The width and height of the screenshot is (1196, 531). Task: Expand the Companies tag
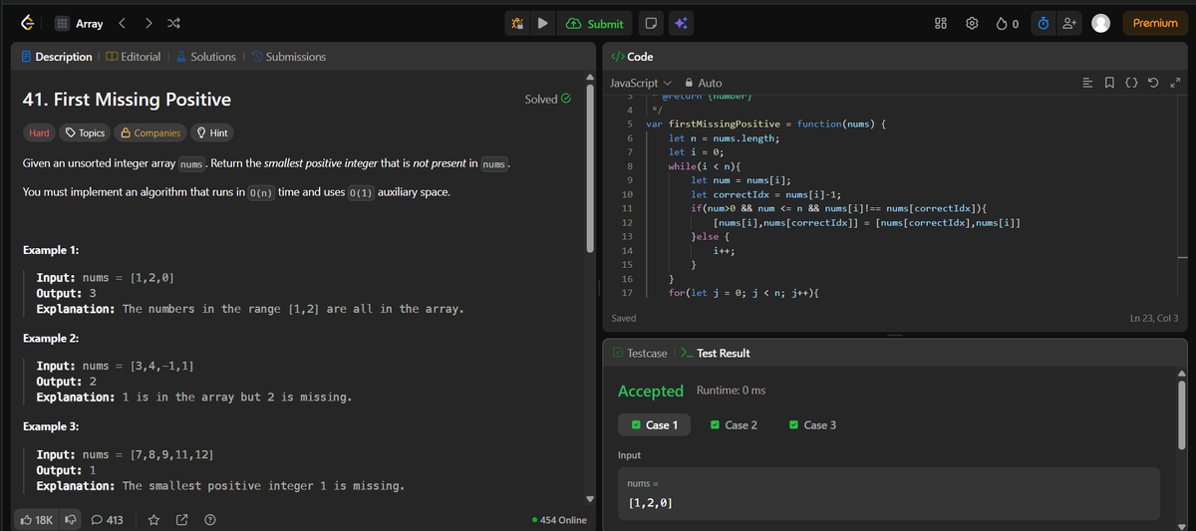(x=150, y=133)
